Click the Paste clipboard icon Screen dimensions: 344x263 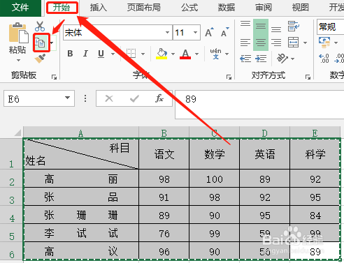click(x=18, y=33)
